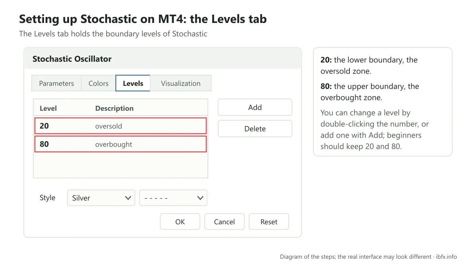The width and height of the screenshot is (476, 267).
Task: Select the Levels tab
Action: 133,83
